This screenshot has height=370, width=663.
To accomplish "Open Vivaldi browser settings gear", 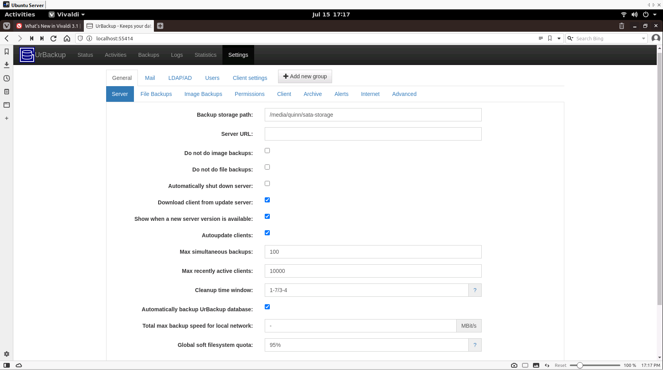I will click(x=6, y=354).
